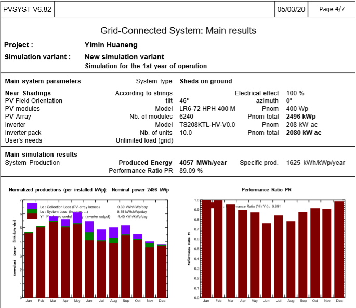Select the Produced Energy value 4057 MWh/year
356x308 pixels.
[x=203, y=163]
